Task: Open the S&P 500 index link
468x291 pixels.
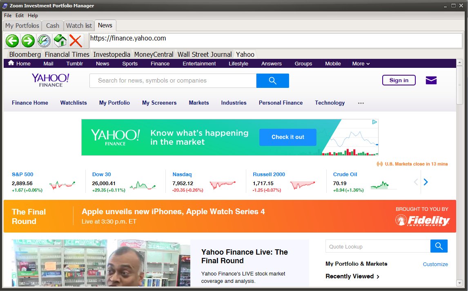Action: (22, 175)
